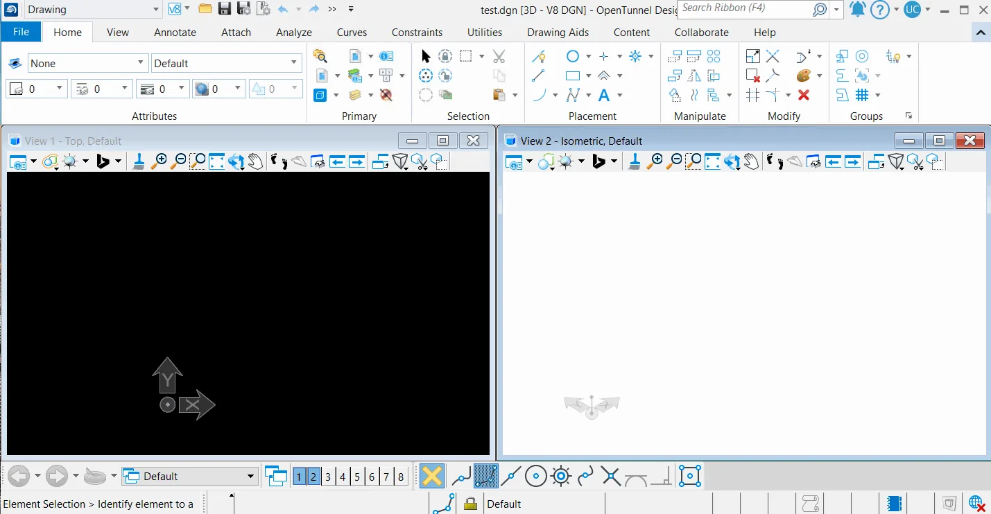Switch to the View ribbon tab

(118, 32)
